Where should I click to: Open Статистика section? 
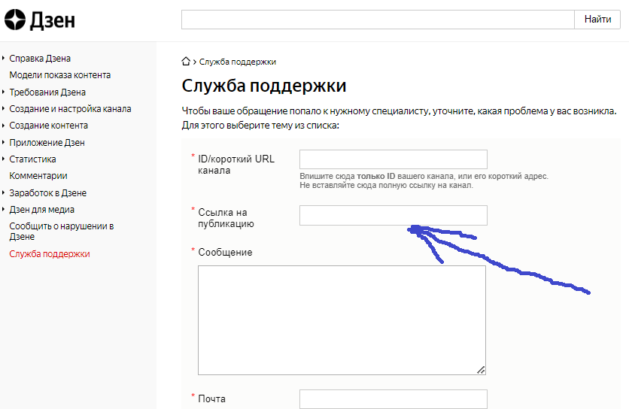[x=32, y=159]
